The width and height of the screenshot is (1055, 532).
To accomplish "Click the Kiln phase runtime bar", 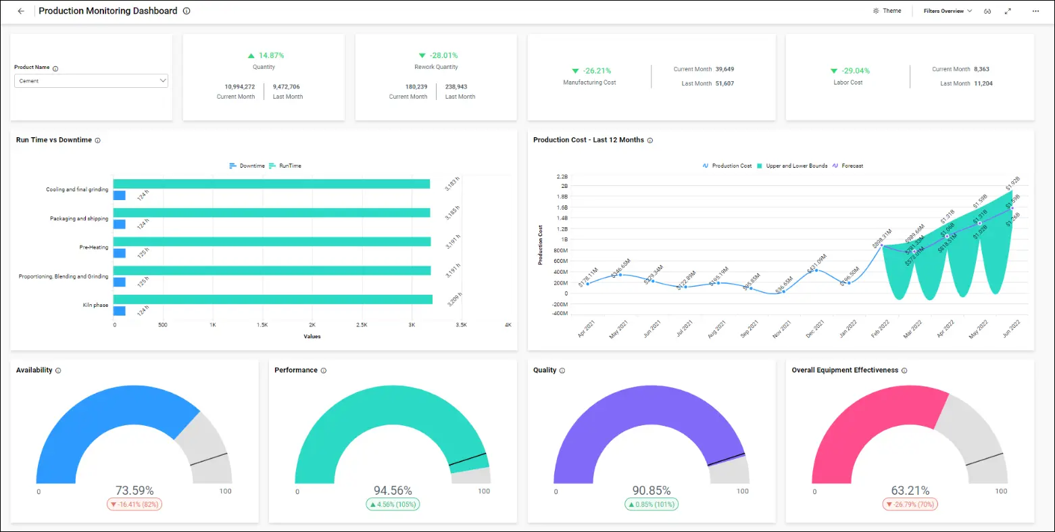I will coord(273,299).
